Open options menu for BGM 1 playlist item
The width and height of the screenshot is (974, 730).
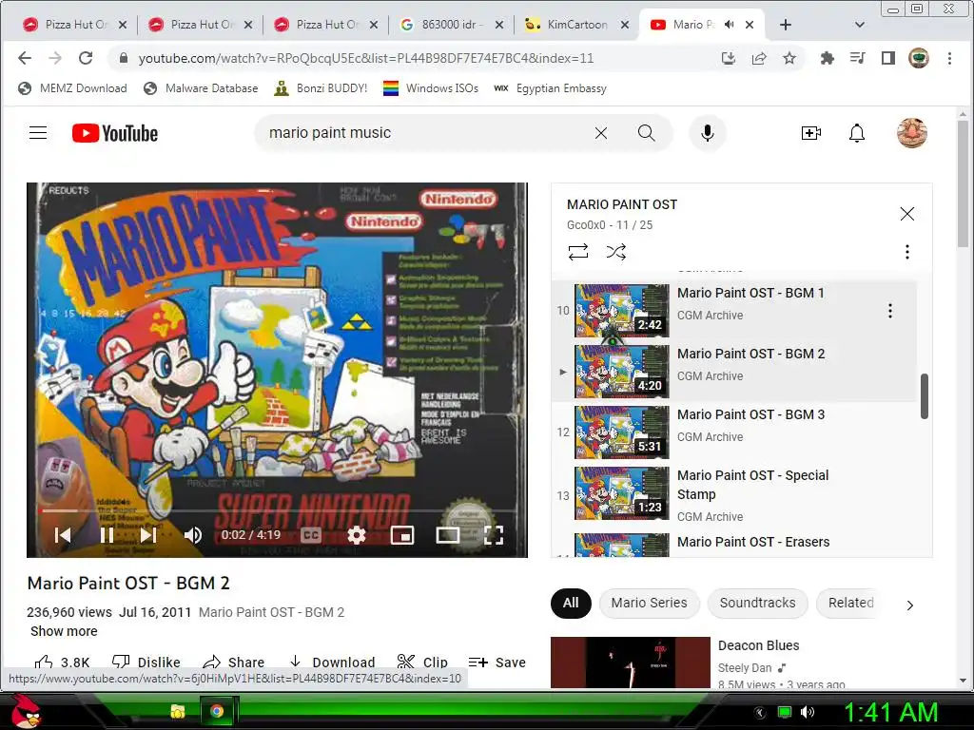point(890,311)
